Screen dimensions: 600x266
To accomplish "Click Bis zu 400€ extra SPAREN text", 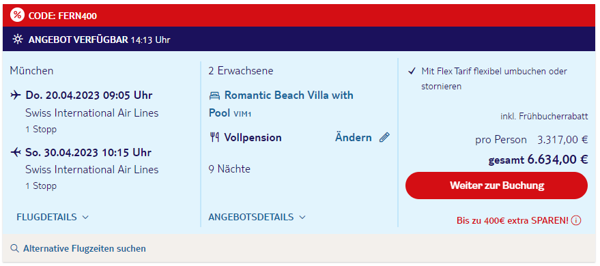I will 513,221.
